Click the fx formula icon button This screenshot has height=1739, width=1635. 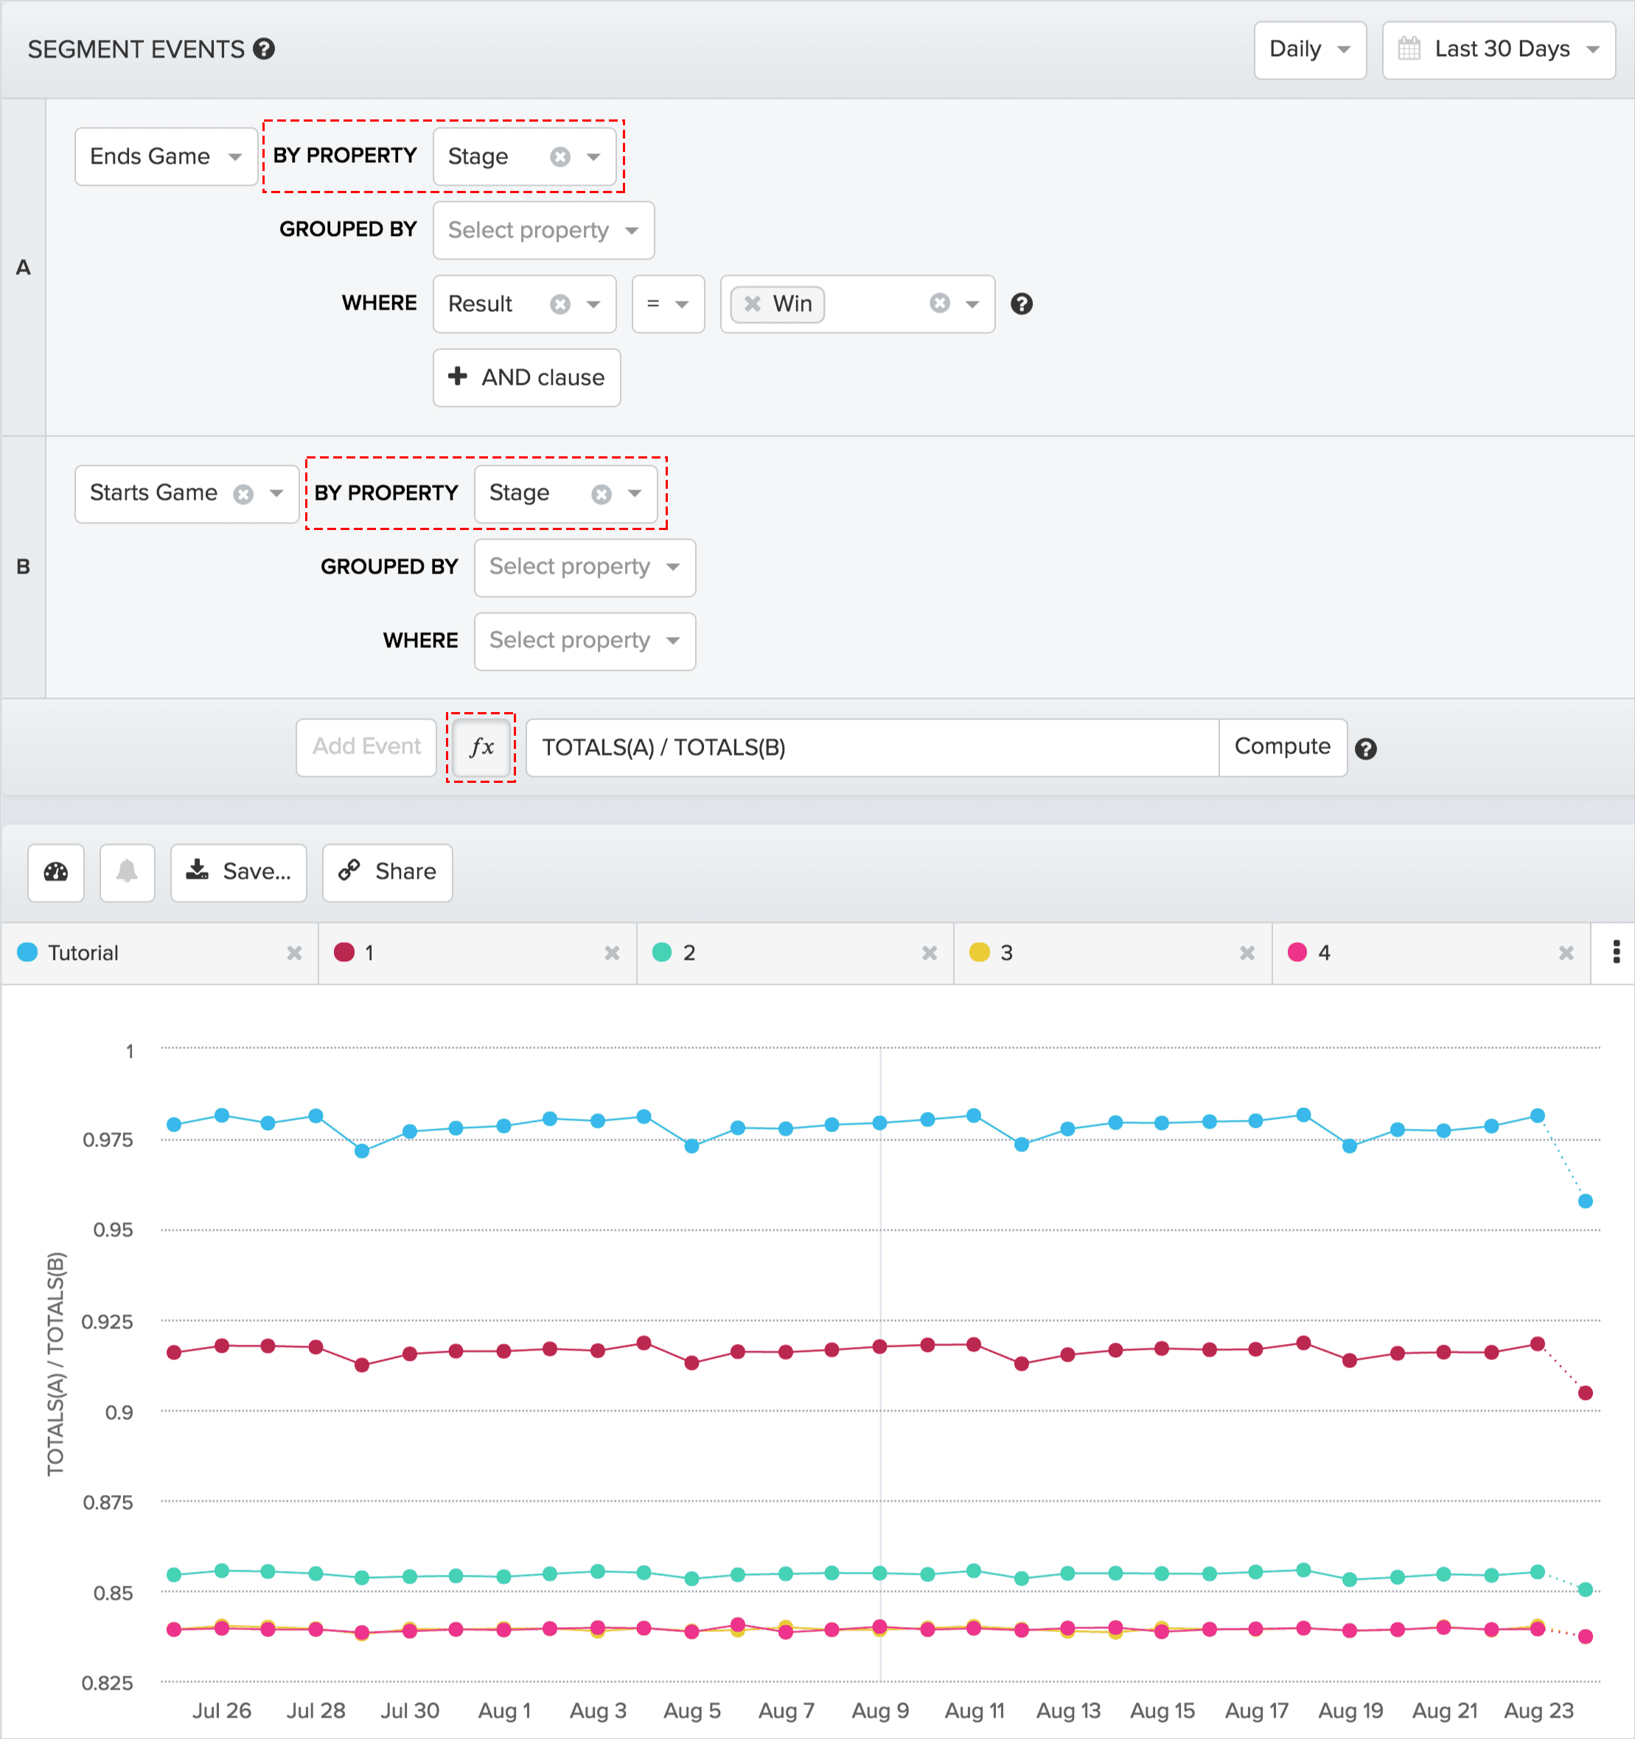pyautogui.click(x=481, y=748)
